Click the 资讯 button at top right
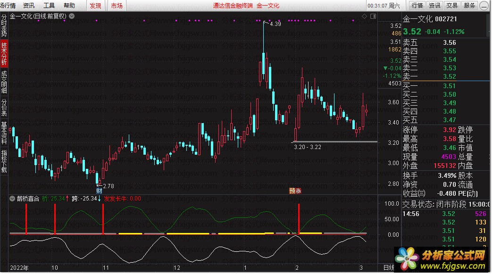The image size is (493, 274). point(435,5)
